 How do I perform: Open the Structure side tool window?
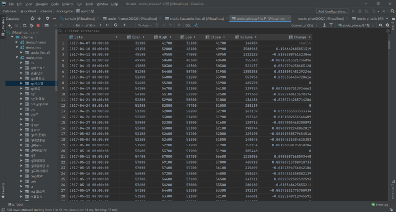point(394,190)
